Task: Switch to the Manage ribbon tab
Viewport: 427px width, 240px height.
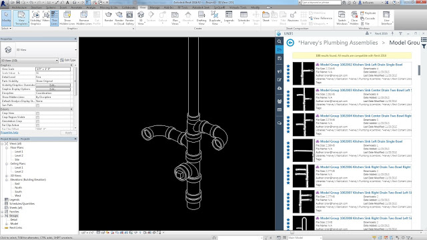Action: [x=155, y=7]
